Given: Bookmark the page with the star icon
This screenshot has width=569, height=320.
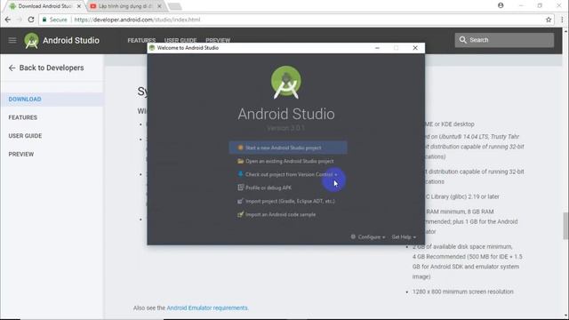Looking at the screenshot, I should (549, 20).
